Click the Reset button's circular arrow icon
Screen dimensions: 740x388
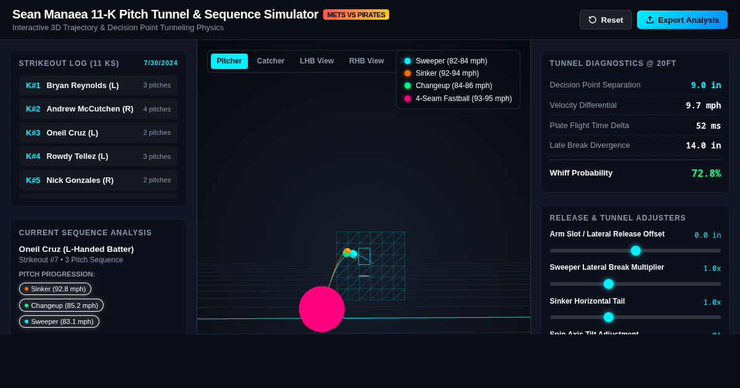593,20
